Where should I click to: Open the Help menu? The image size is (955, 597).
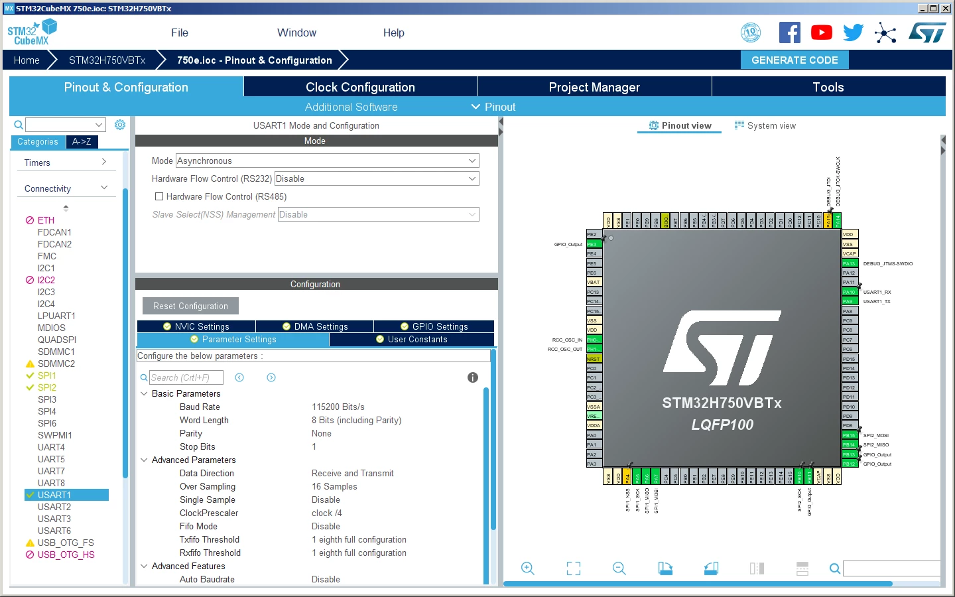394,33
